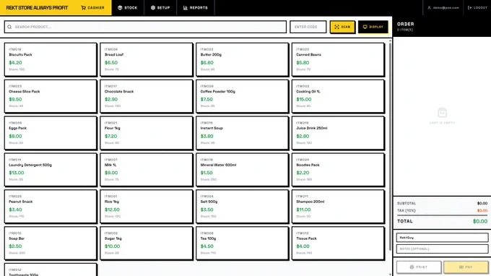Focus the Enter Code input

(308, 27)
